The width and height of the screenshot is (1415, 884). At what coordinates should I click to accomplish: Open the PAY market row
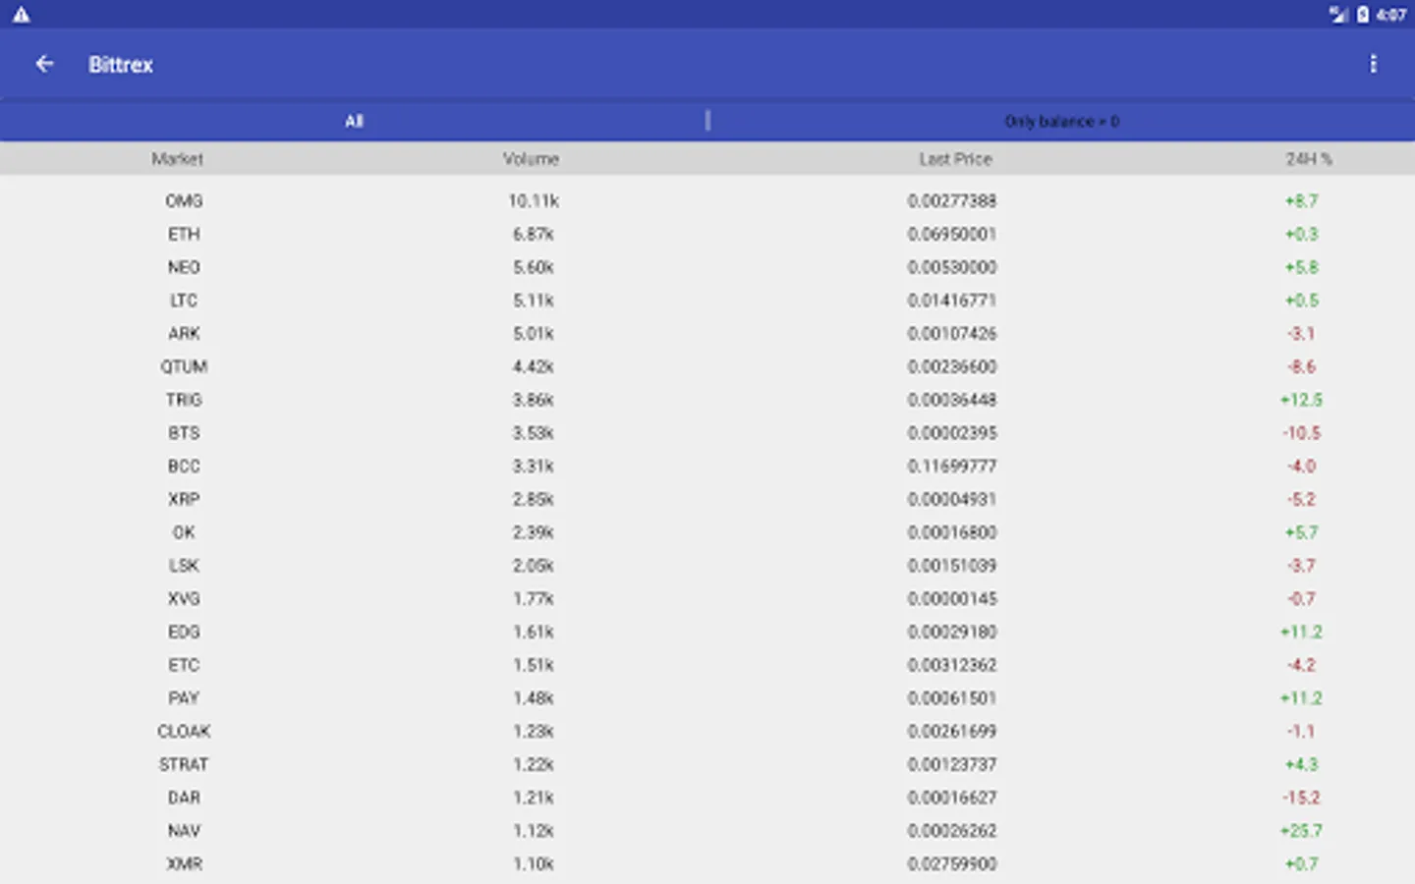(x=707, y=698)
